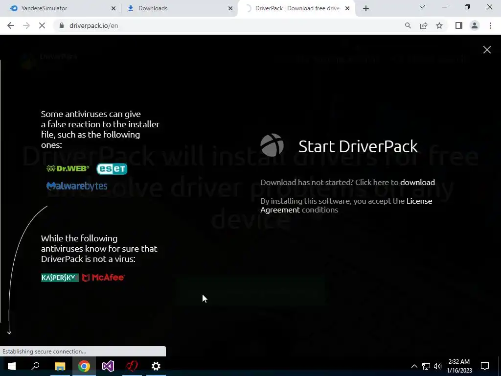Open Chrome's three-dot menu
Viewport: 501px width, 376px height.
(490, 25)
